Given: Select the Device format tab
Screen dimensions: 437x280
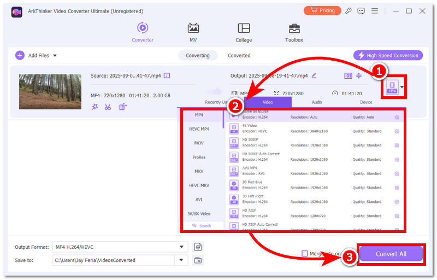Looking at the screenshot, I should coord(366,102).
